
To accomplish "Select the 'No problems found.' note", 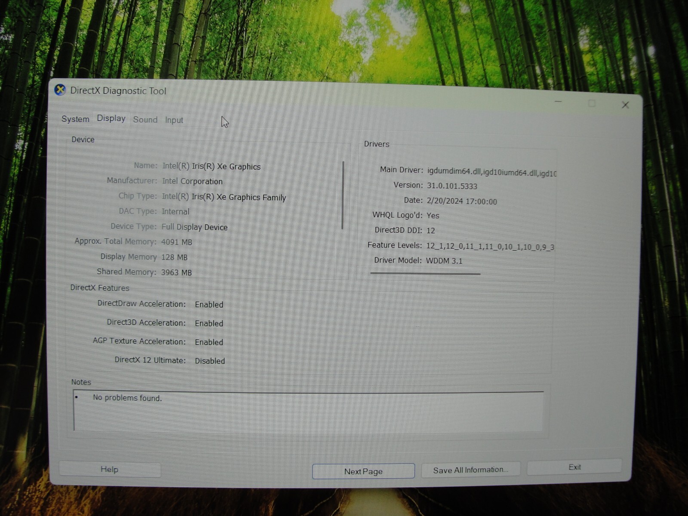I will point(127,398).
